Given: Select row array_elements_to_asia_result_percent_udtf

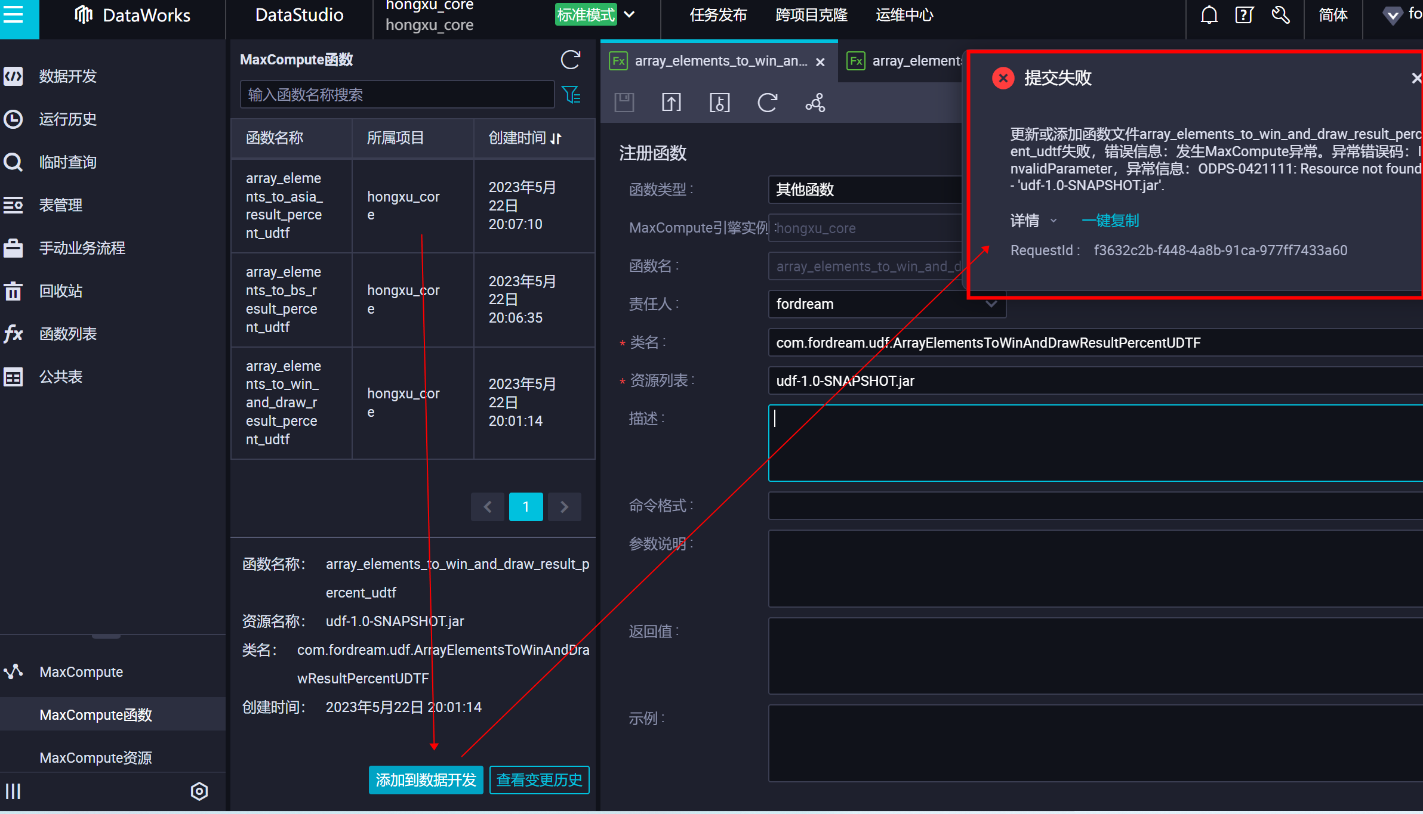Looking at the screenshot, I should [x=413, y=206].
